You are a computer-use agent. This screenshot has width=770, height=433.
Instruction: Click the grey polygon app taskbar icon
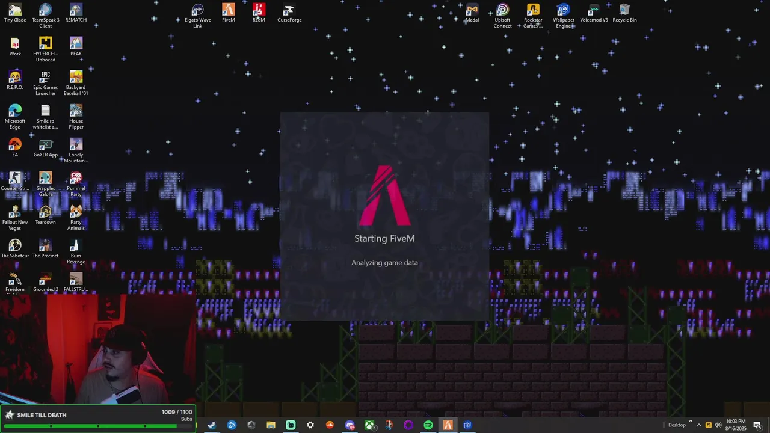[251, 425]
